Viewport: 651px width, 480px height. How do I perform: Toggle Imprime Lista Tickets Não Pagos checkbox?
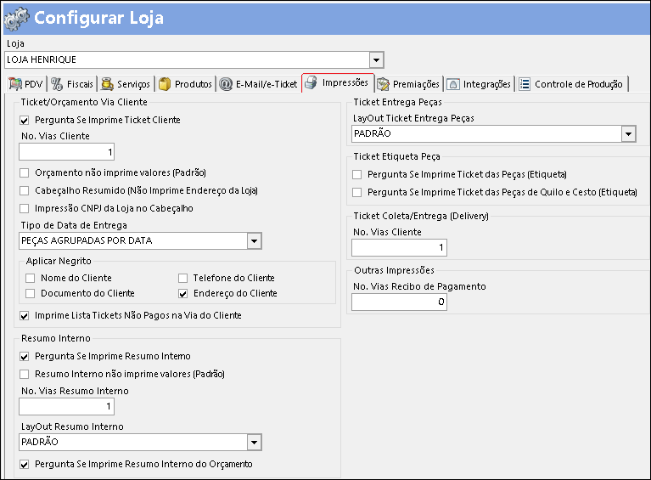coord(25,316)
